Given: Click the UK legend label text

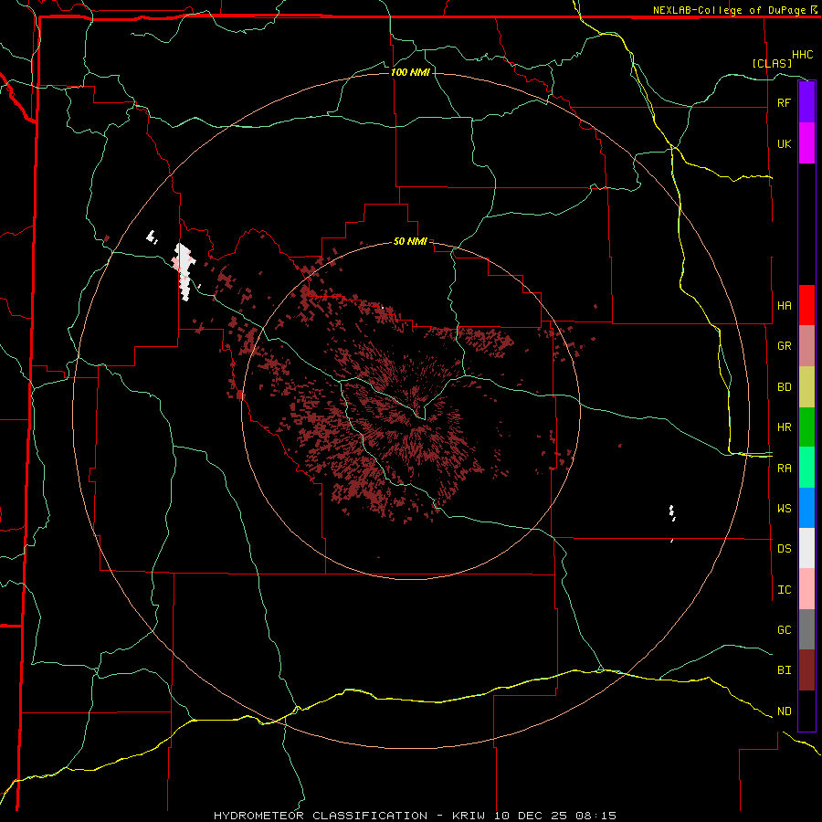Looking at the screenshot, I should (784, 143).
